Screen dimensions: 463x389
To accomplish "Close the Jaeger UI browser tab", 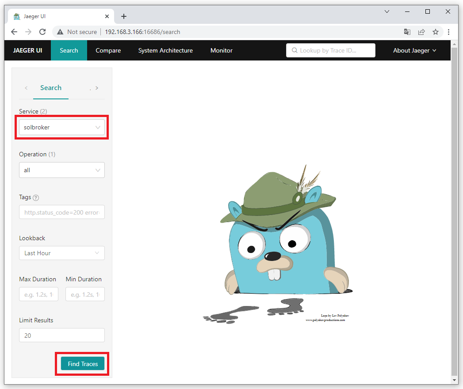I will click(107, 16).
